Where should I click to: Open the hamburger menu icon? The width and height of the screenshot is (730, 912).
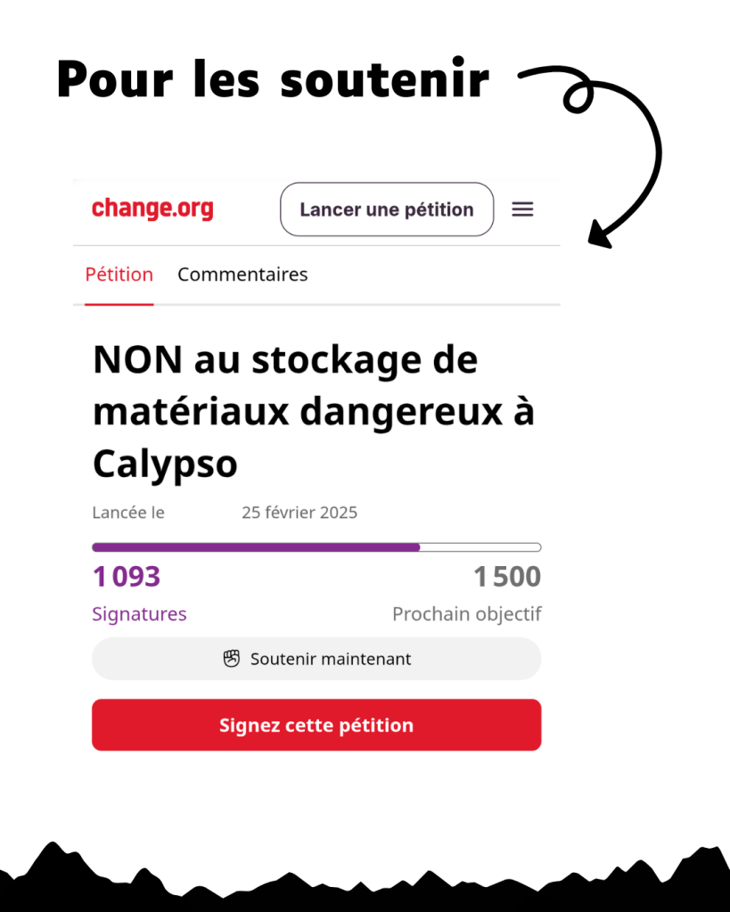(x=522, y=210)
